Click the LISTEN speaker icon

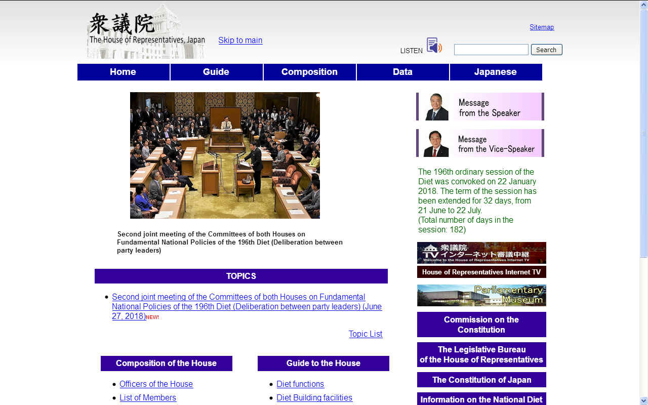click(x=434, y=46)
